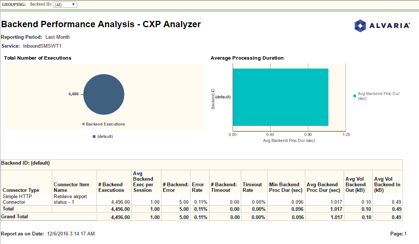Click the Error Rate column header

(x=198, y=186)
